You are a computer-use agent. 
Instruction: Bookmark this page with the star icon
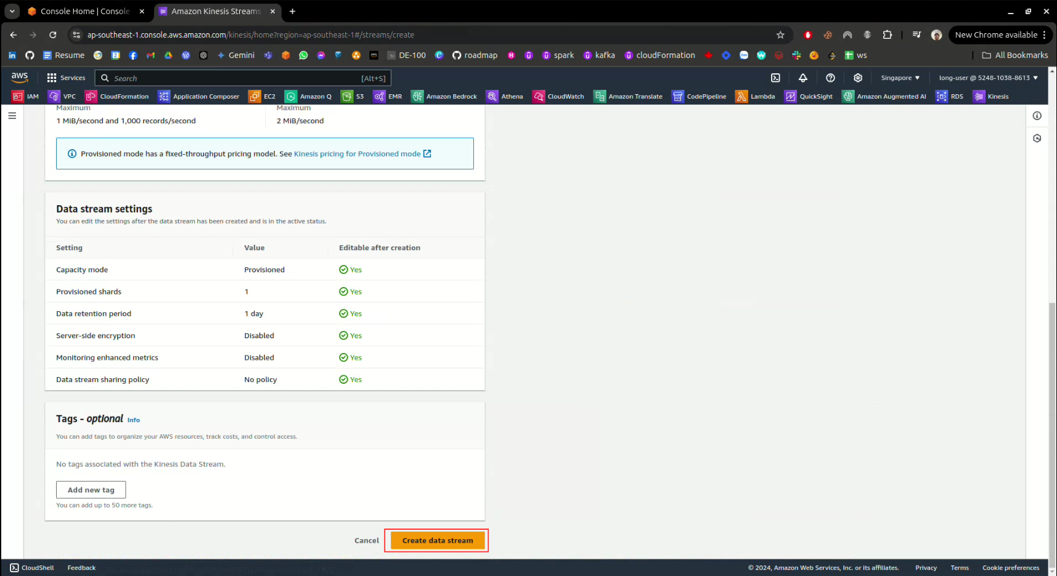tap(780, 35)
